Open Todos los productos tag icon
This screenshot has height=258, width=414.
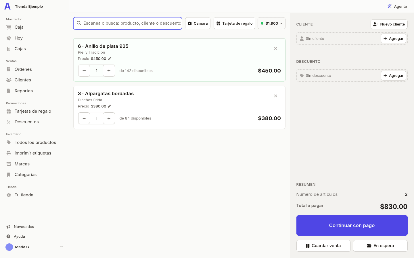click(x=9, y=142)
